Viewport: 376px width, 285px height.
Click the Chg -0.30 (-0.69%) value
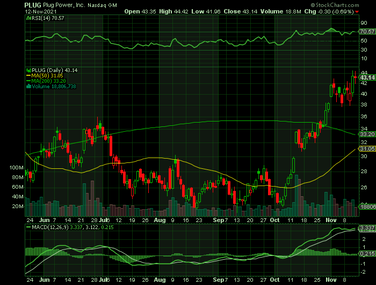click(x=329, y=11)
